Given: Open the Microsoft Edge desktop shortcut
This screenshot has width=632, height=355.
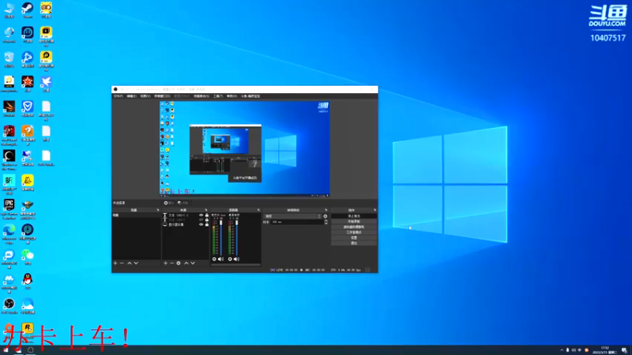Looking at the screenshot, I should pyautogui.click(x=9, y=234).
